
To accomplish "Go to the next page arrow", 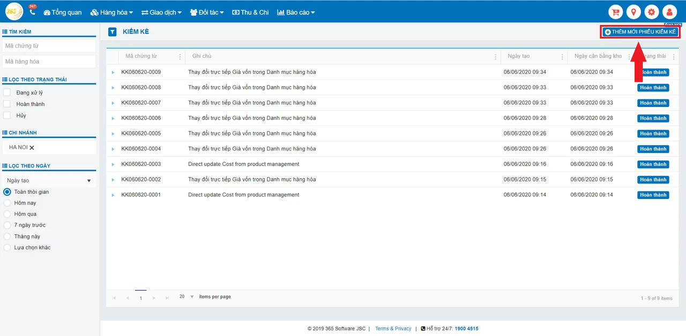I will pos(154,298).
